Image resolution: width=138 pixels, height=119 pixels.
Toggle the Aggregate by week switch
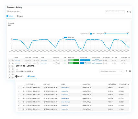coord(91,34)
